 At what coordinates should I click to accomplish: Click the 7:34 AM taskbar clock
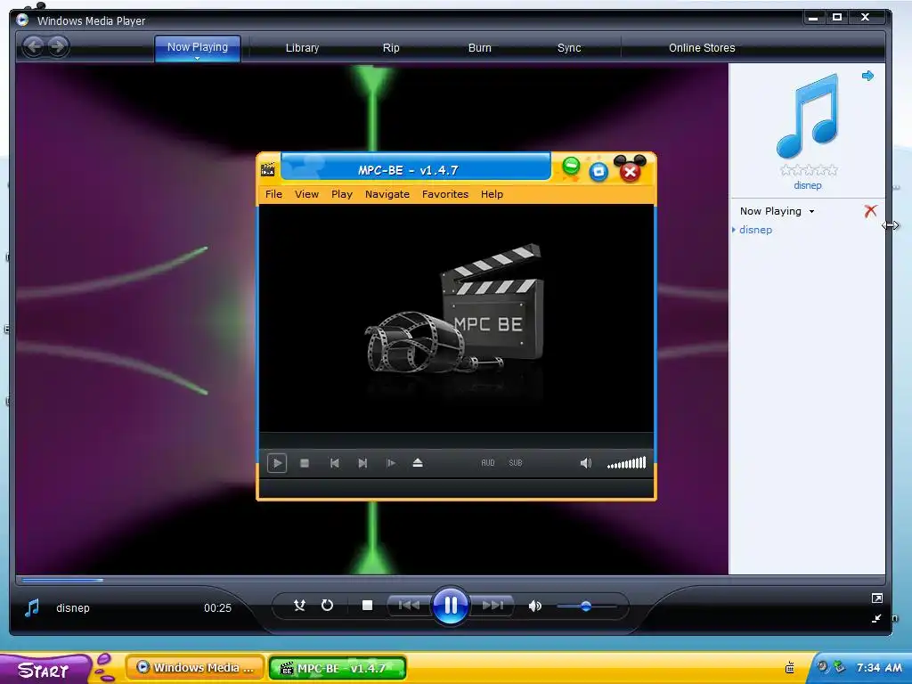point(879,667)
